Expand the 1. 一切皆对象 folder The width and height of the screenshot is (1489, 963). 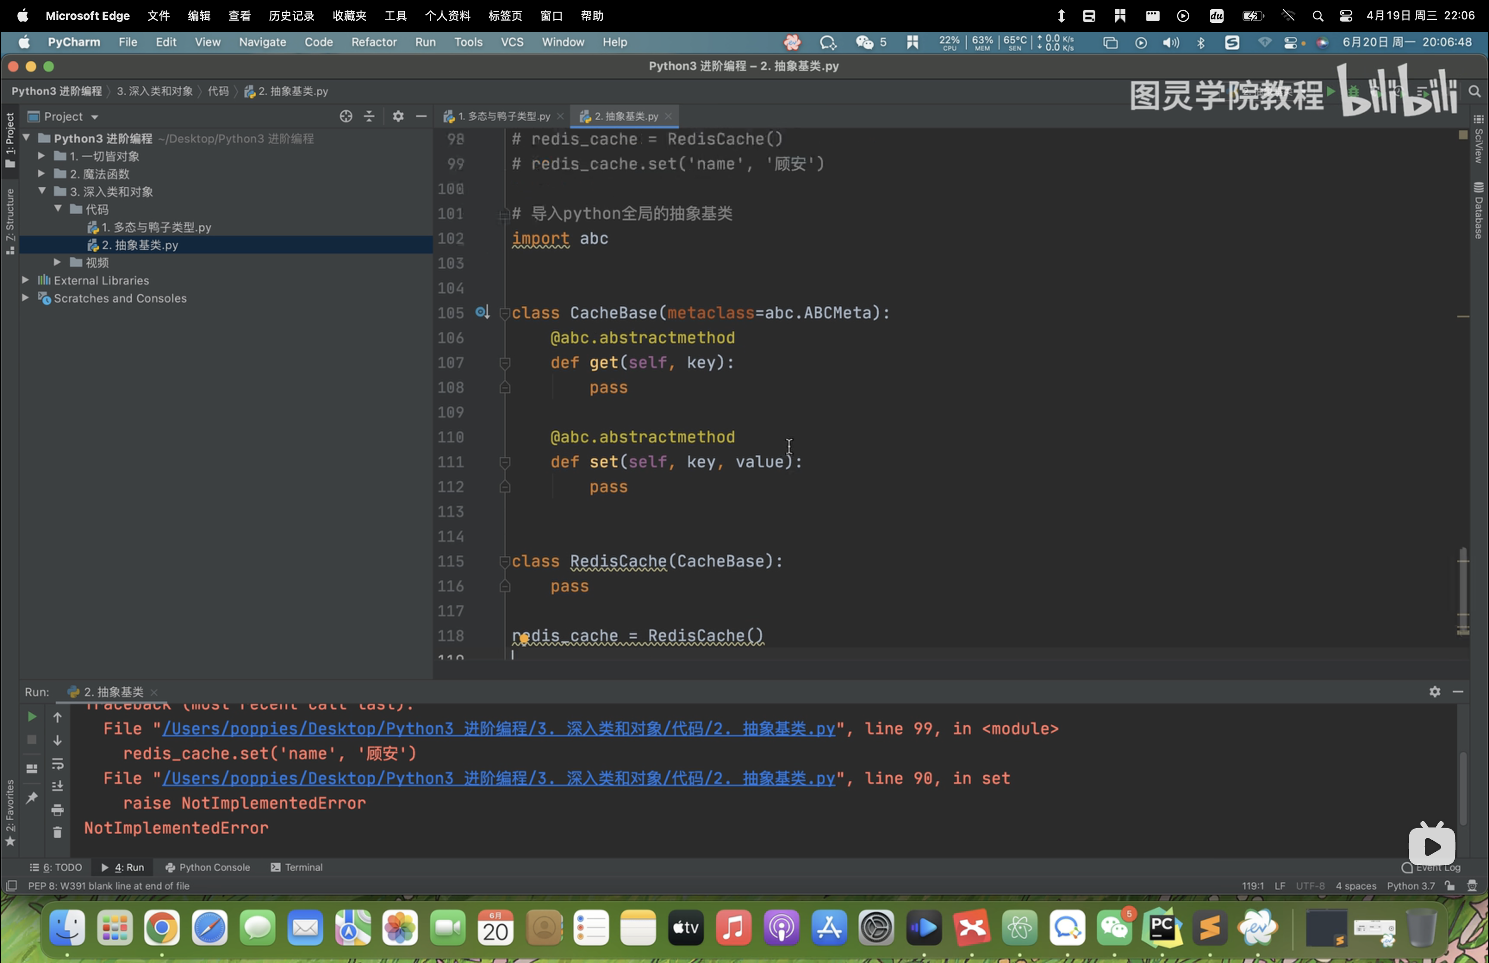pos(41,156)
